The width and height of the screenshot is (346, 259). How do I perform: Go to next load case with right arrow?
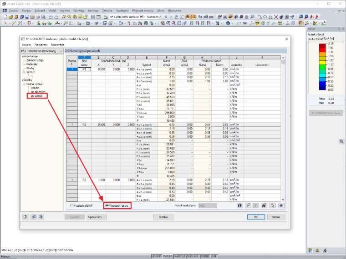tap(171, 17)
